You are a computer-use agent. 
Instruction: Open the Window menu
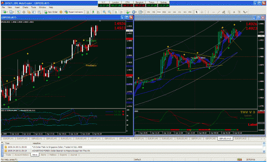42,8
